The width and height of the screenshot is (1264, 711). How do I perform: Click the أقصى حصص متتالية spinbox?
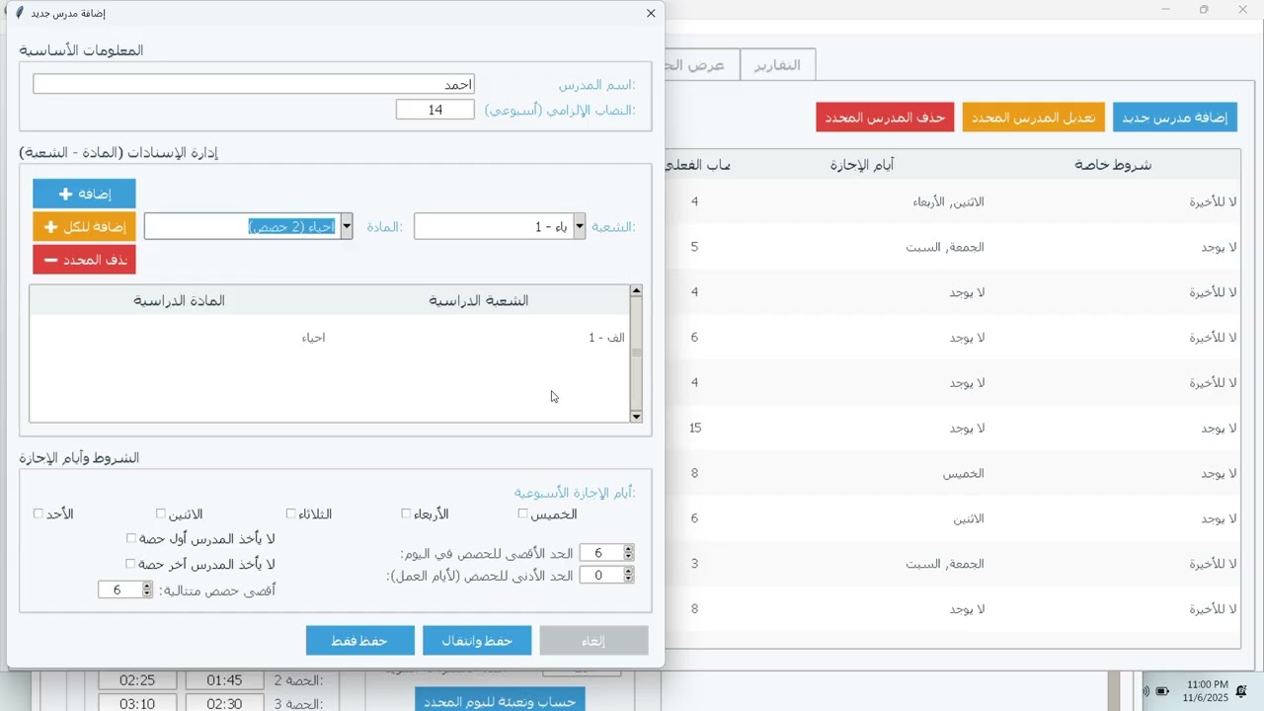[125, 590]
